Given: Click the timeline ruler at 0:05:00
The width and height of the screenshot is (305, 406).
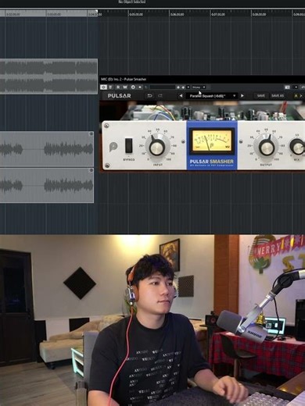Looking at the screenshot, I should (x=136, y=14).
